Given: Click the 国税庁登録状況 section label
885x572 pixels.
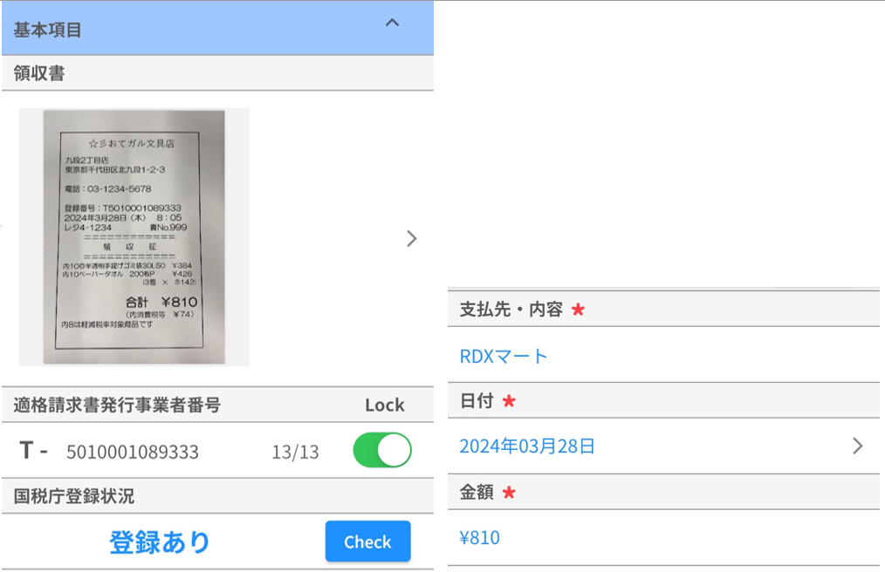Looking at the screenshot, I should pos(74,497).
